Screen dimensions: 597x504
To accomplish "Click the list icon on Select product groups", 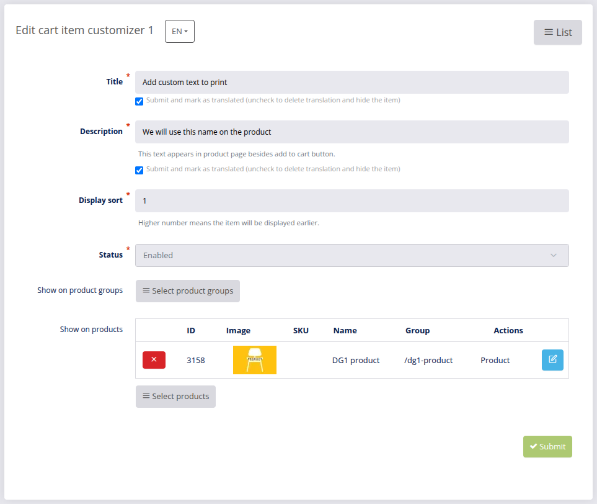I will (x=146, y=290).
